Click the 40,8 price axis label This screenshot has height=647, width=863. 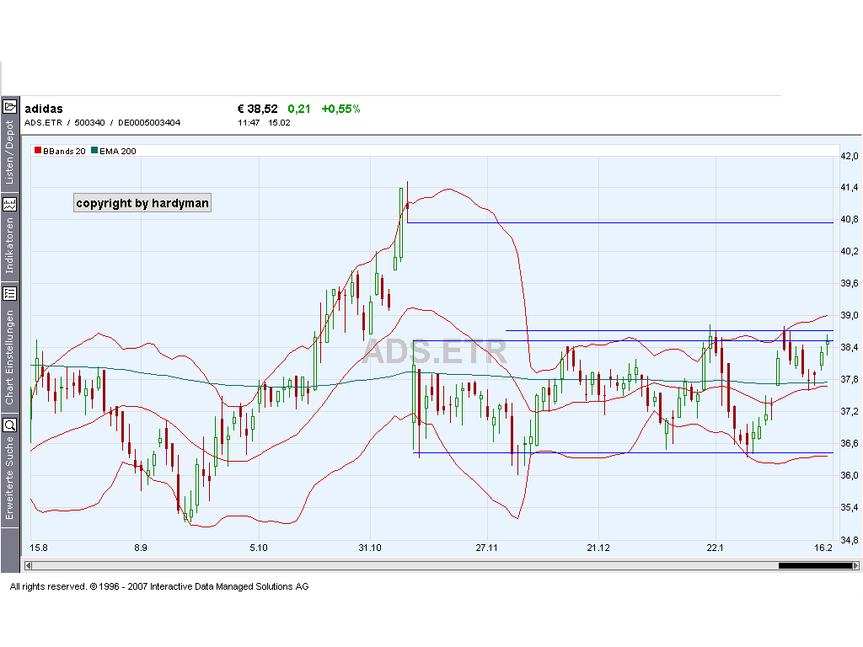[x=850, y=220]
